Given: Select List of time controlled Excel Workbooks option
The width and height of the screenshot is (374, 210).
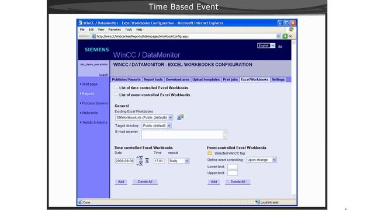Looking at the screenshot, I should pos(116,87).
